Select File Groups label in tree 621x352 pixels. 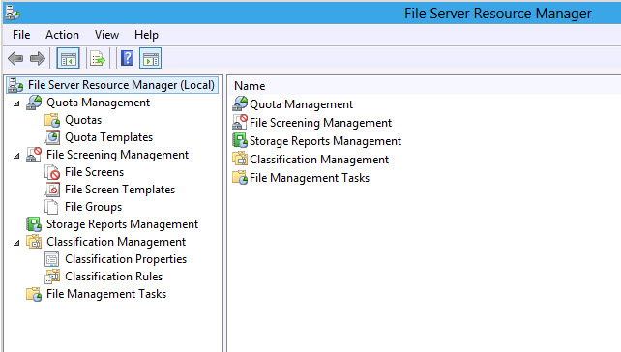[x=94, y=207]
